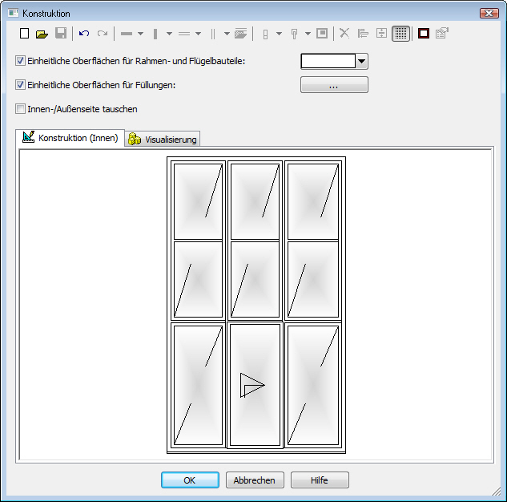This screenshot has height=502, width=507.
Task: Uncheck Einheitliche Oberflächen für Füllungen
Action: 20,85
